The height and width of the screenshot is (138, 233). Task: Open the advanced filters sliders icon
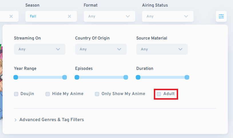coord(221,16)
